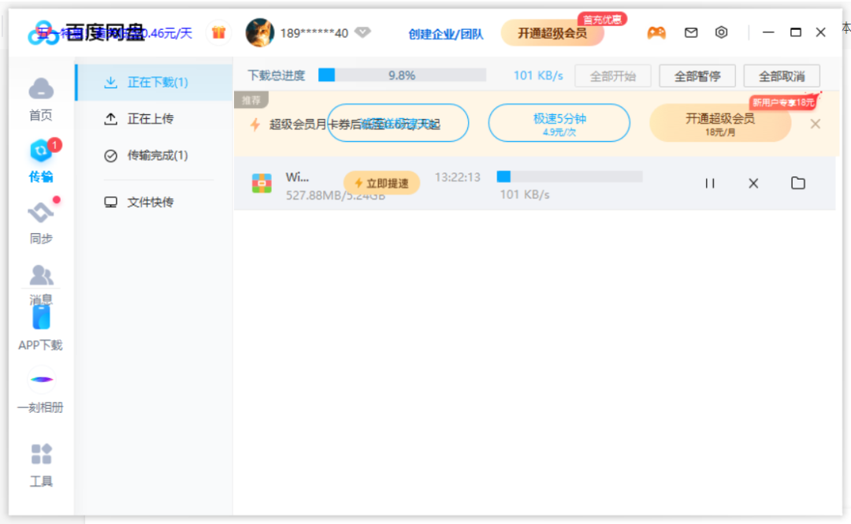Open 一刻相册 album icon

coord(41,380)
